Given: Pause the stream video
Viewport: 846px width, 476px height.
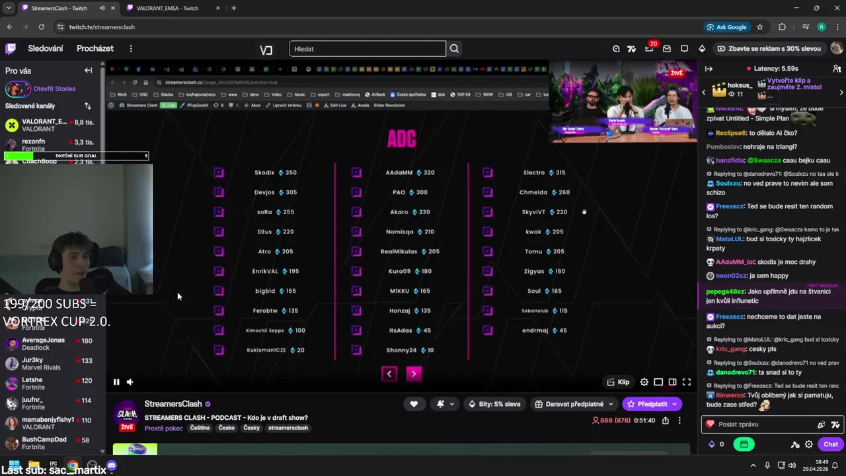Looking at the screenshot, I should coord(116,381).
